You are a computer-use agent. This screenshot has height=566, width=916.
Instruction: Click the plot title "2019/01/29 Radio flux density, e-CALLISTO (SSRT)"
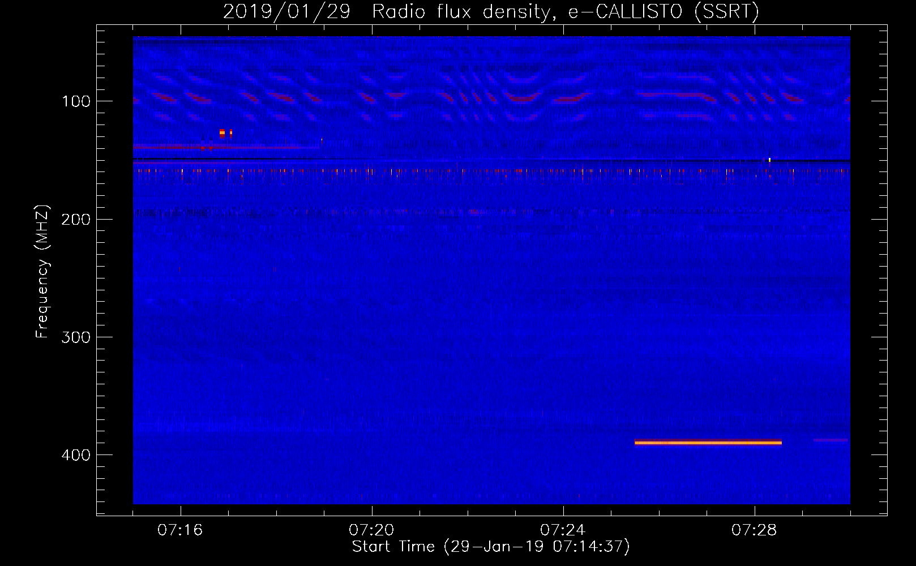491,11
